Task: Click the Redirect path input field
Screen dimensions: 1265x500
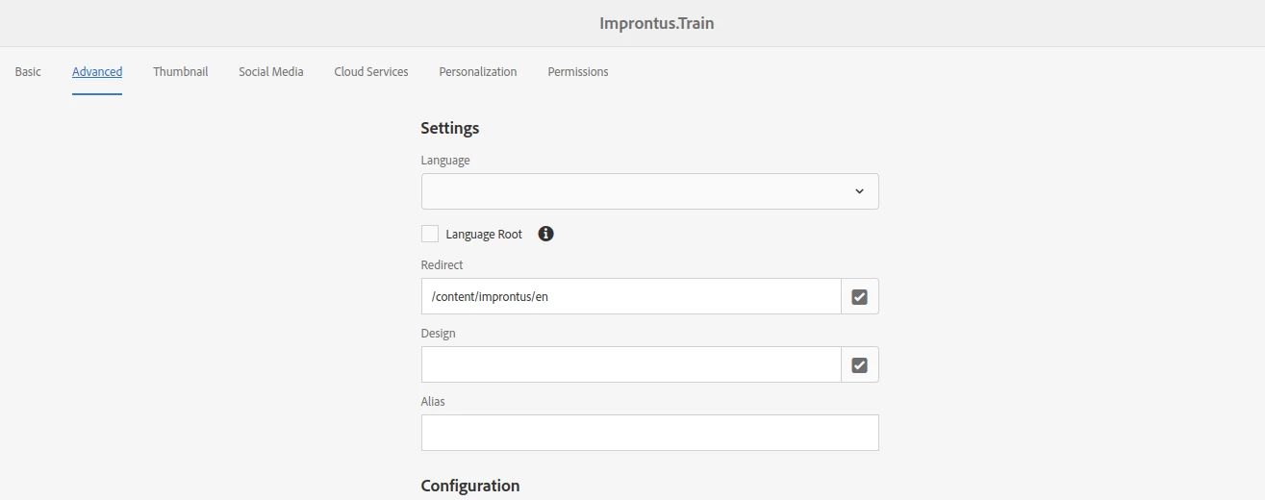Action: (x=631, y=297)
